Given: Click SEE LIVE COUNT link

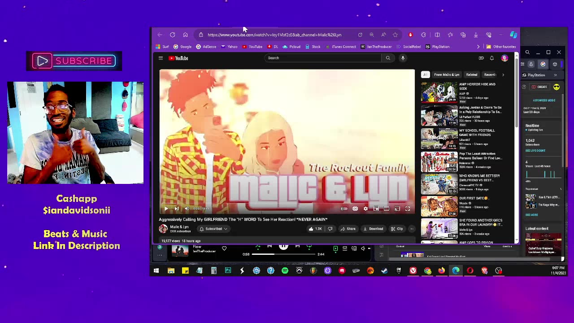Looking at the screenshot, I should 535,151.
